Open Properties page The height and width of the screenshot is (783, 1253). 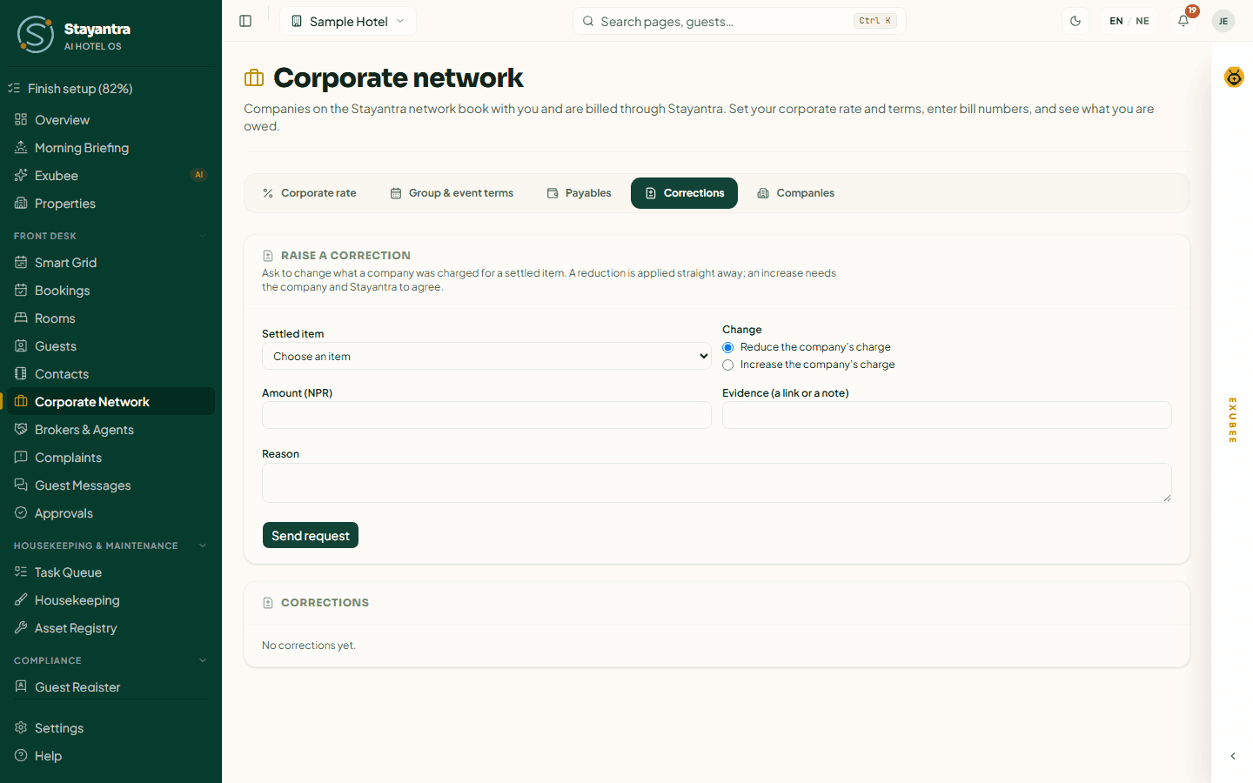(111, 204)
